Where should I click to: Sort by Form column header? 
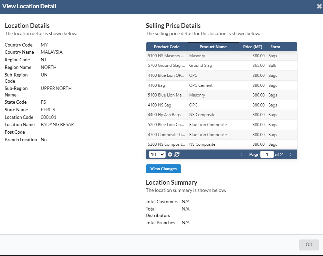tap(275, 47)
